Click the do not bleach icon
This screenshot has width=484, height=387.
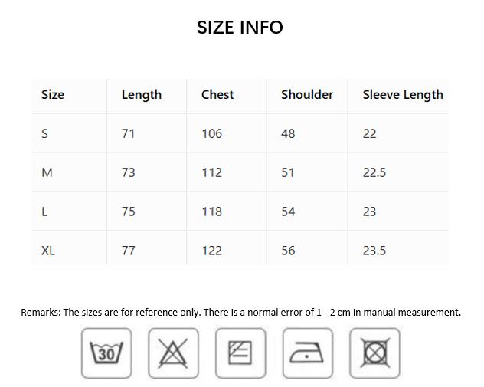(173, 353)
